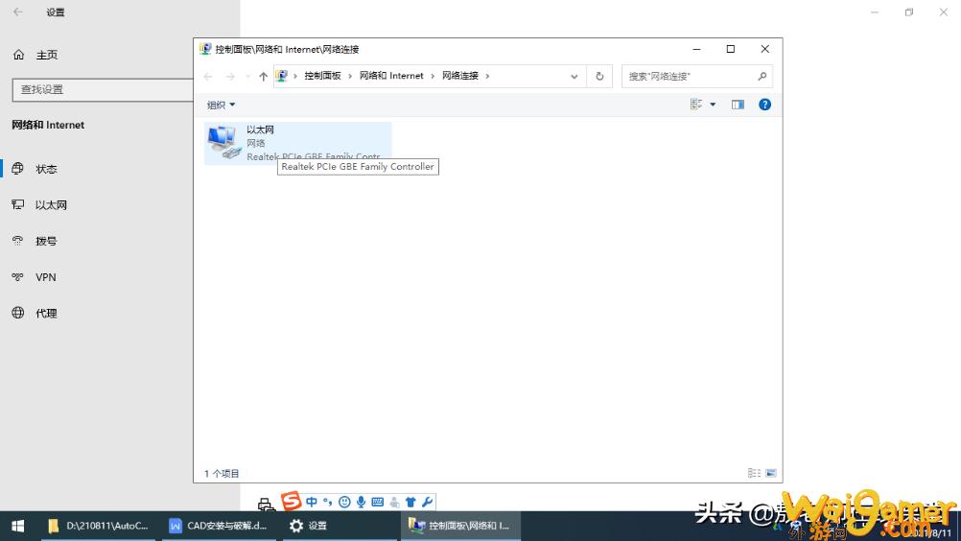Expand chevron before 控制面板 breadcrumb
This screenshot has height=541, width=961.
pos(295,76)
